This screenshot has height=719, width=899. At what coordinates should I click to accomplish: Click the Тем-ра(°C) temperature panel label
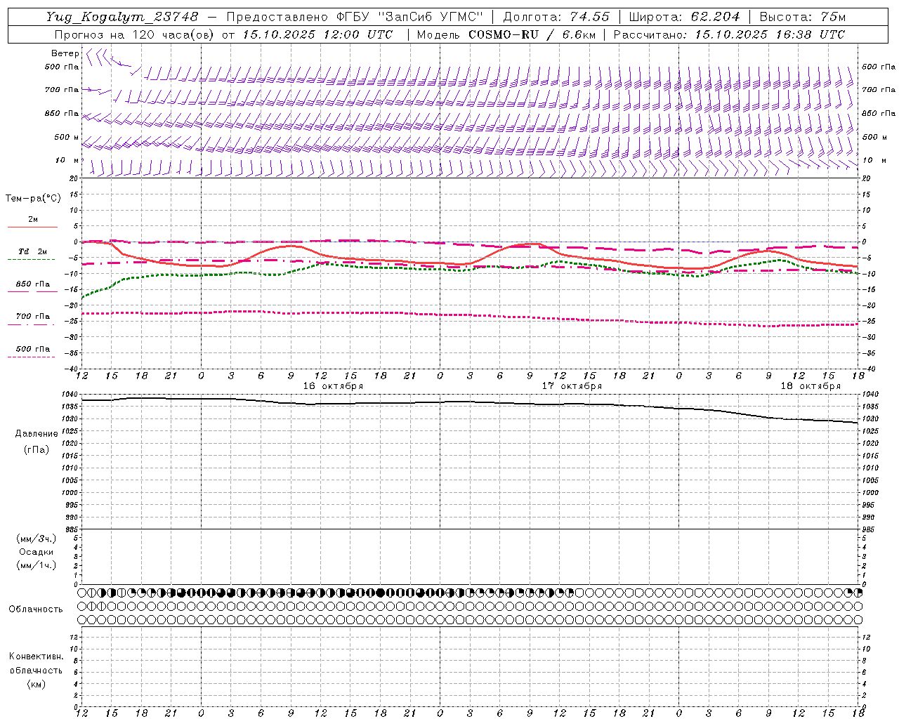click(33, 199)
